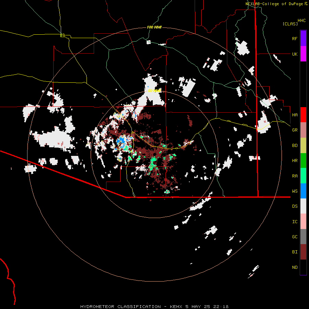The height and width of the screenshot is (309, 309).
Task: Click the HHC product label
Action: click(301, 21)
